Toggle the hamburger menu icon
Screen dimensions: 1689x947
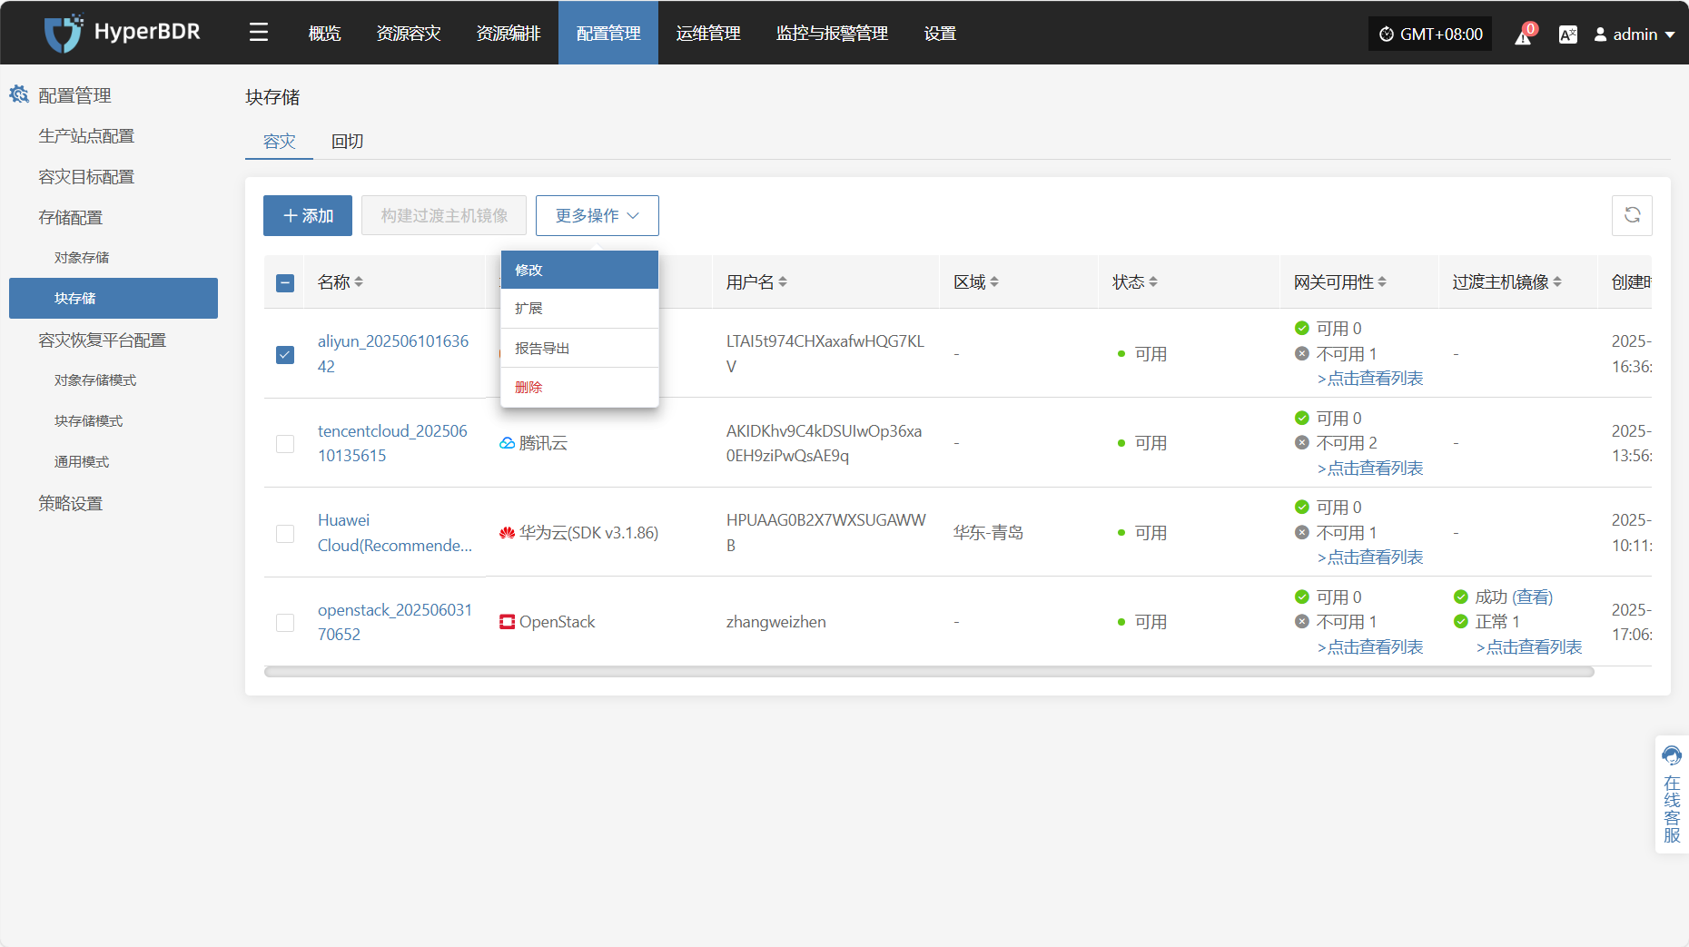coord(259,33)
